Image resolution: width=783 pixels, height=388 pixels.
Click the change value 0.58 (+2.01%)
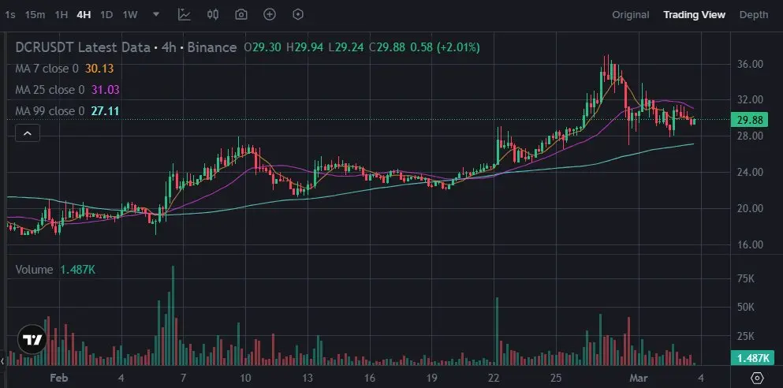tap(445, 47)
